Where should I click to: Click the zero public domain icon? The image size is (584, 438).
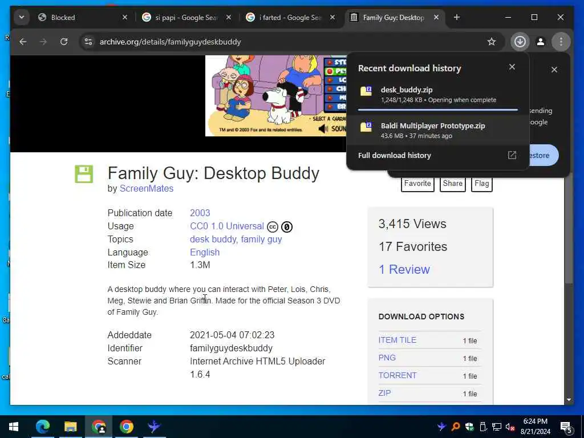pos(287,226)
